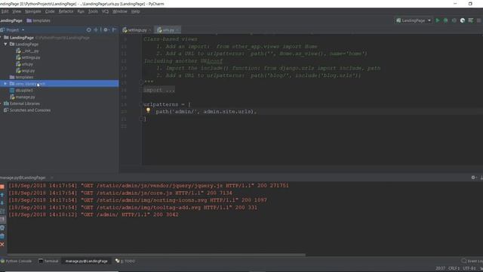Click the GET /admin/ log line
483x272 pixels.
point(94,215)
